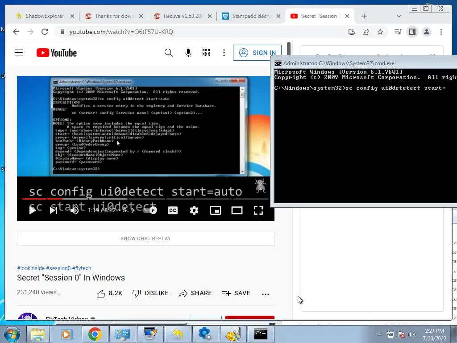Open Windows Start button
This screenshot has width=457, height=343.
[12, 335]
